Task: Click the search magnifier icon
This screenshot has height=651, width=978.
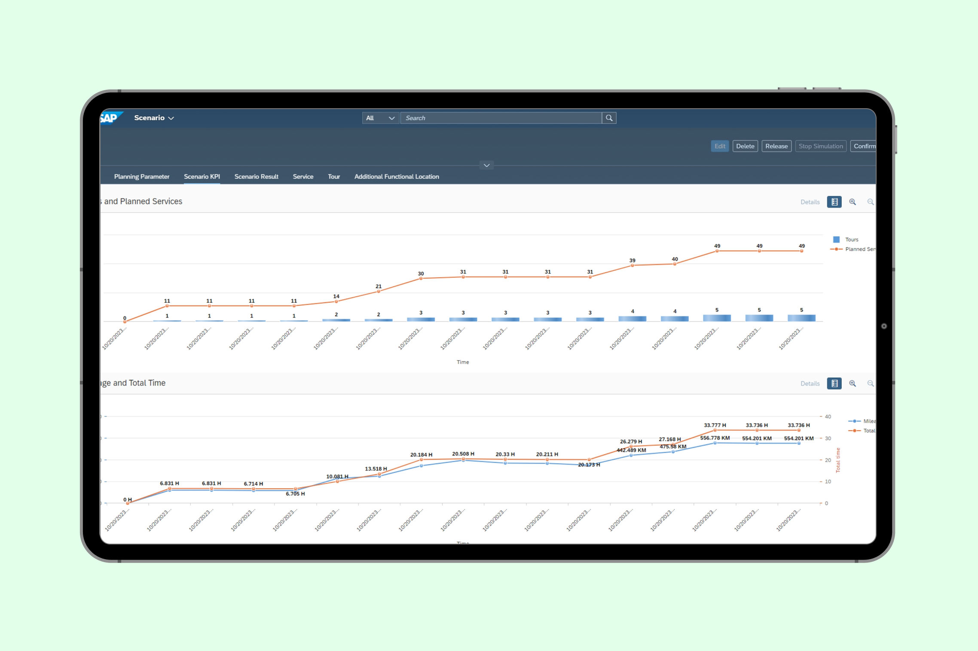Action: tap(609, 118)
